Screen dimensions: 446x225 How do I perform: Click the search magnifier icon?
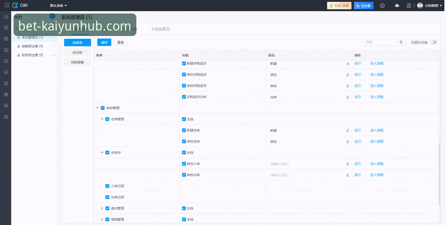[x=401, y=42]
